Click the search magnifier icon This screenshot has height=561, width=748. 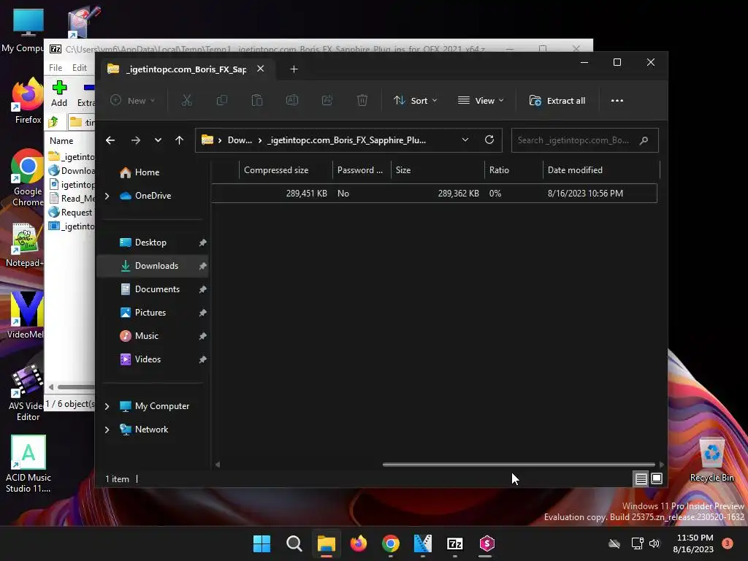[644, 140]
